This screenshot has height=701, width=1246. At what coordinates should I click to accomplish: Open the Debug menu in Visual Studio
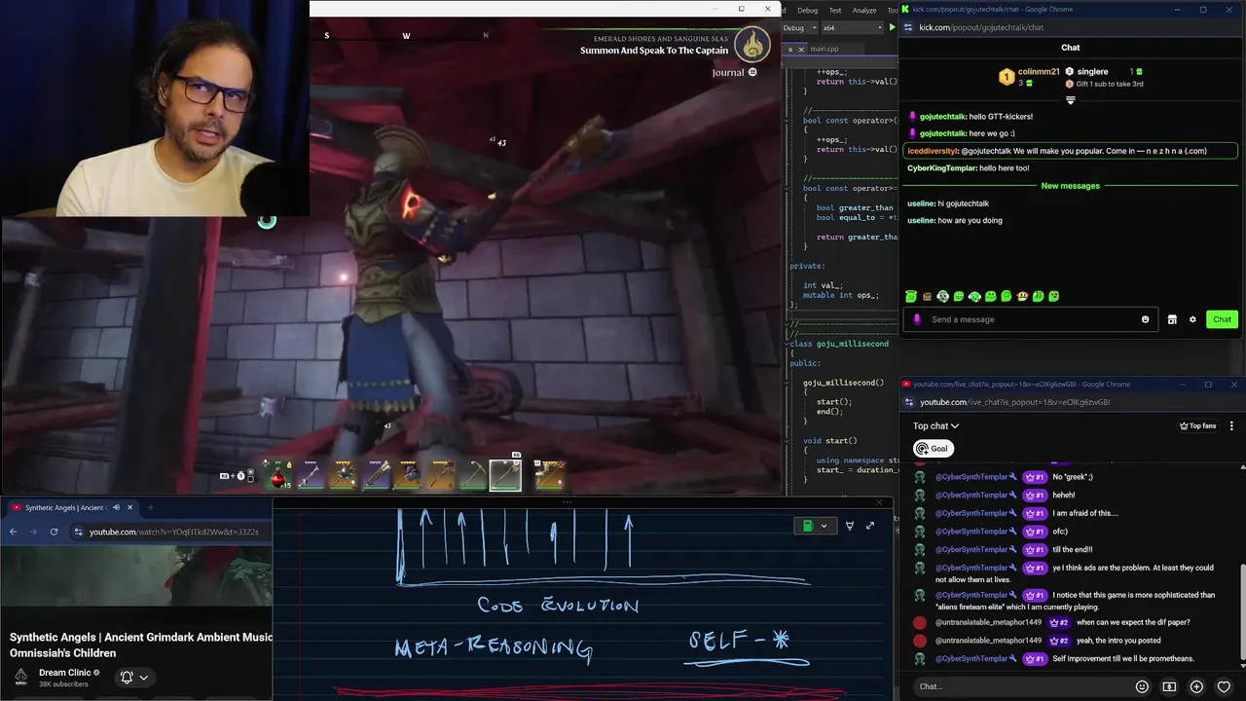(807, 10)
